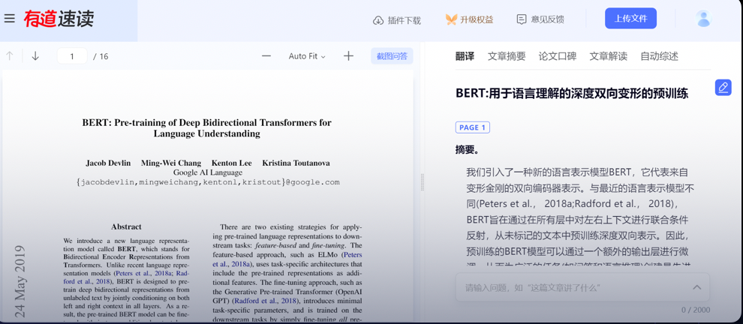Click the panel splitter handle
This screenshot has height=324, width=743.
(423, 182)
